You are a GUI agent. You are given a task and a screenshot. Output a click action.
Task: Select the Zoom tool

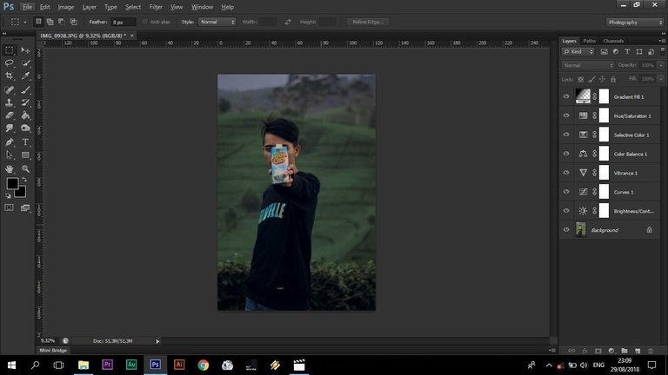(x=25, y=168)
